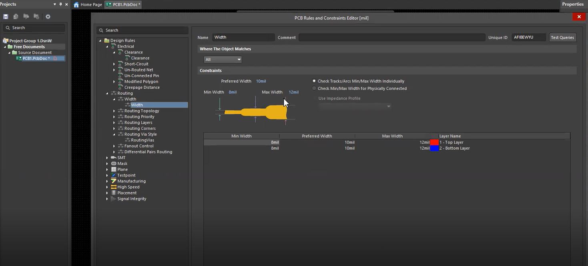This screenshot has height=266, width=588.
Task: Click the Manufacturing rules category icon
Action: 114,181
